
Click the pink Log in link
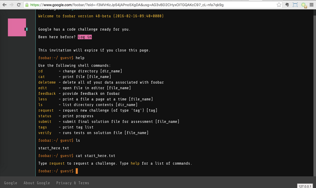85,37
